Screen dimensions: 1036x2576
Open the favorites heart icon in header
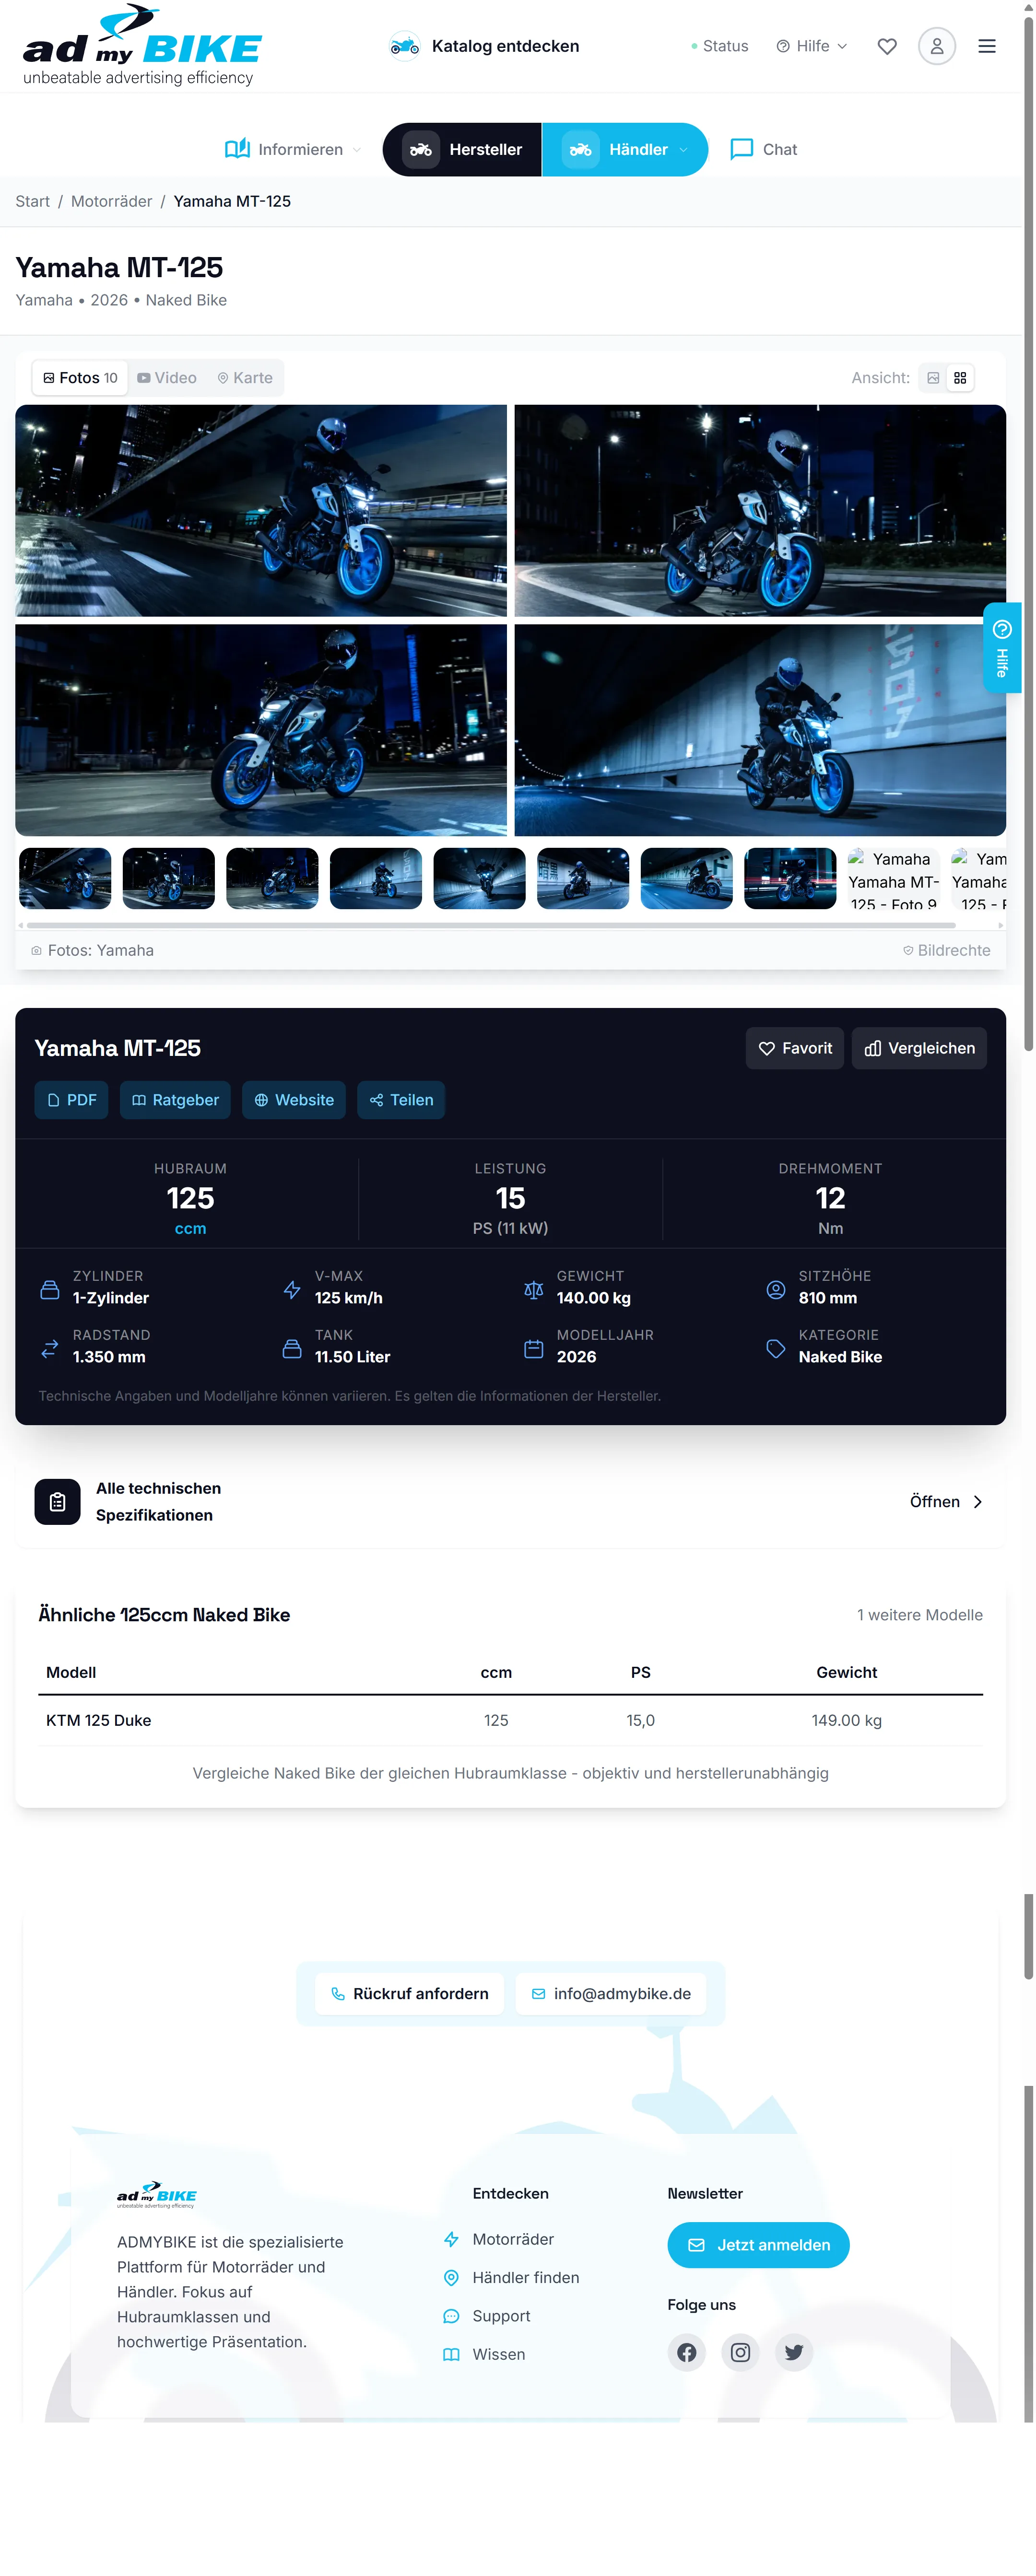pyautogui.click(x=887, y=46)
